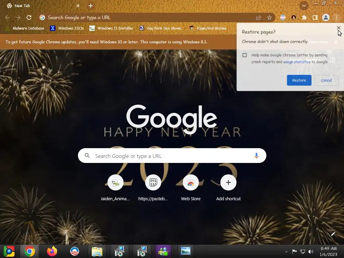Open Firefox from the taskbar
This screenshot has height=258, width=344.
(52, 251)
